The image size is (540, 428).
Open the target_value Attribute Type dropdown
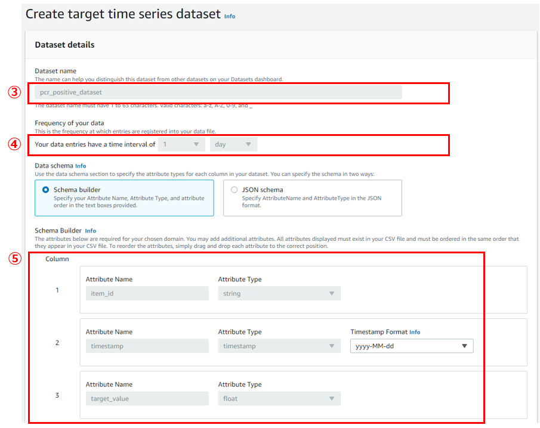279,398
